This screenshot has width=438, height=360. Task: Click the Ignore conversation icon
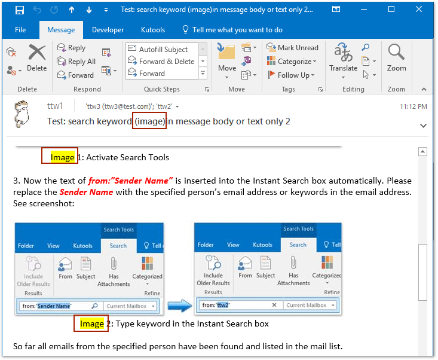(x=11, y=52)
